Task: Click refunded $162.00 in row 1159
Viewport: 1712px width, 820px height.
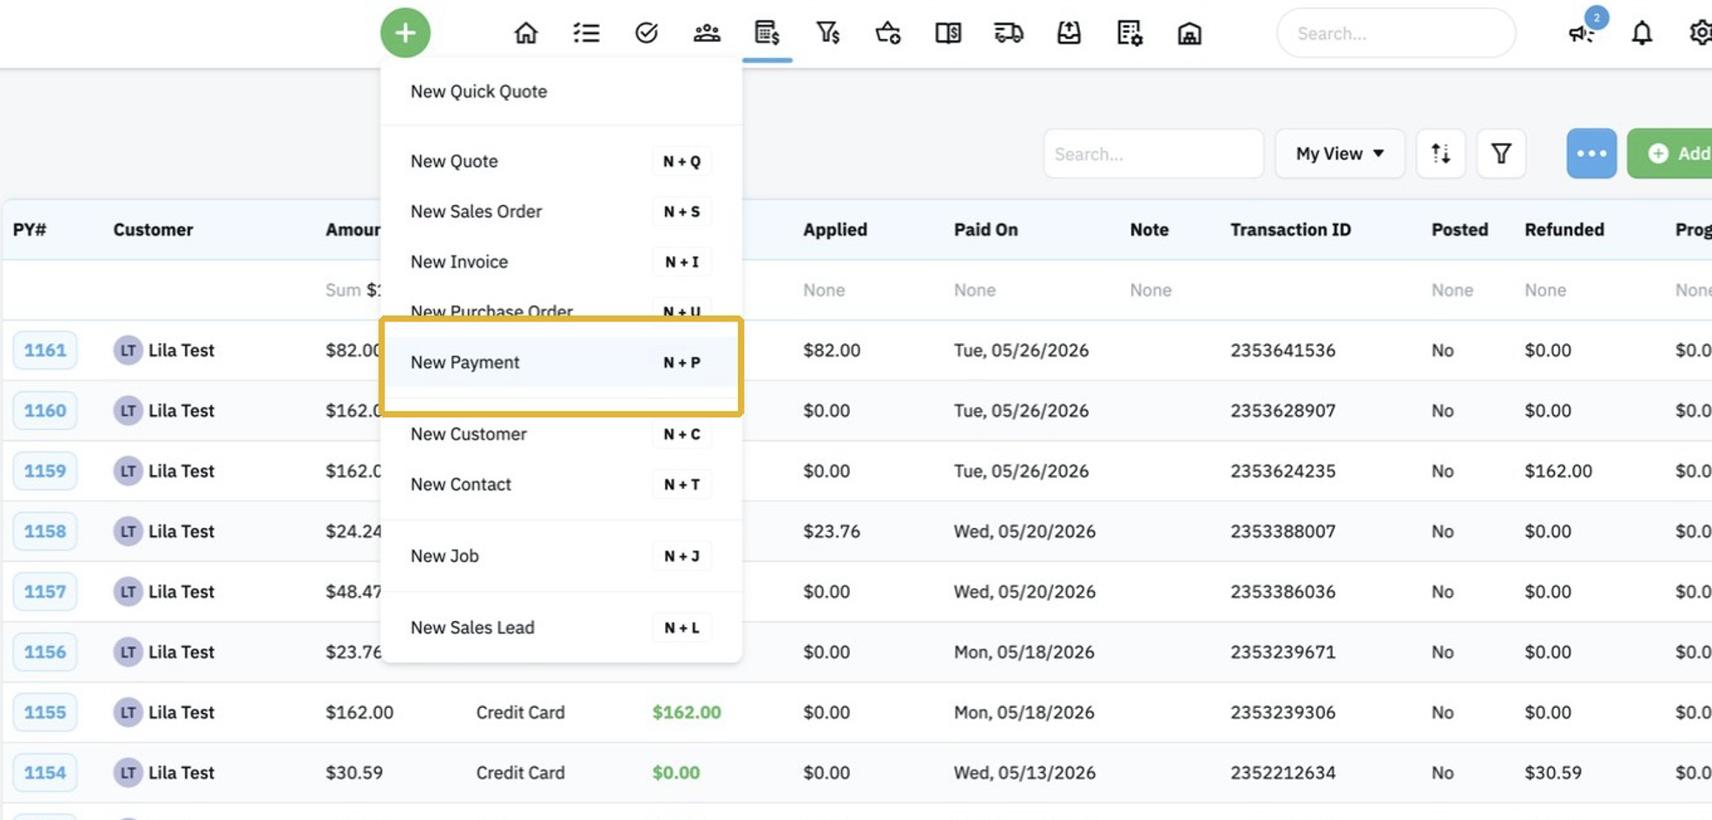Action: tap(1558, 471)
